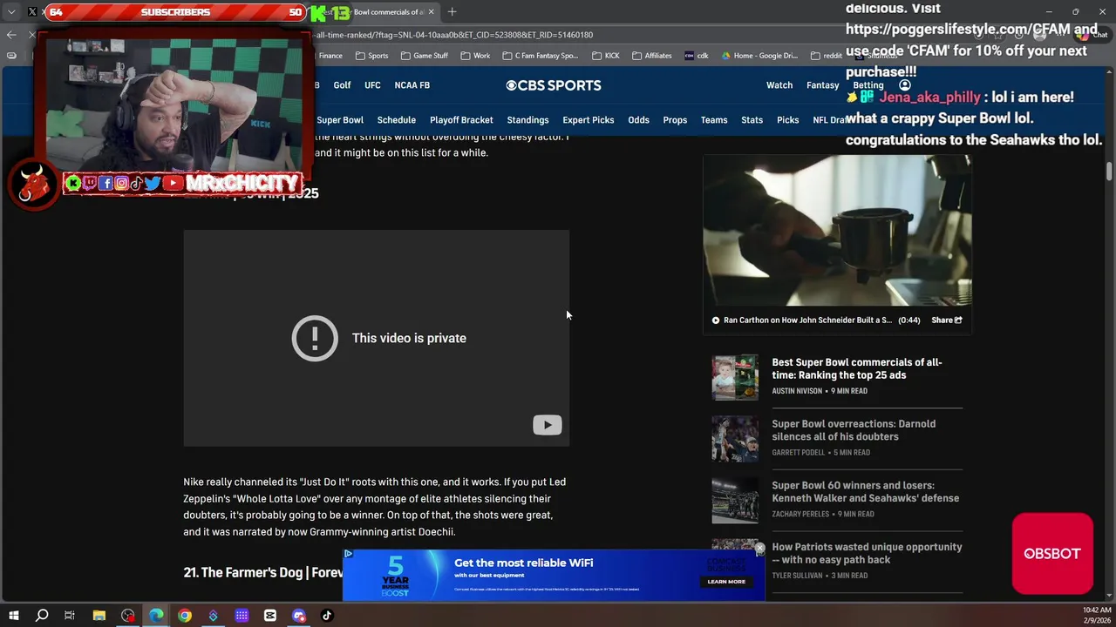Viewport: 1116px width, 627px height.
Task: Go back with browser back arrow
Action: tap(10, 35)
